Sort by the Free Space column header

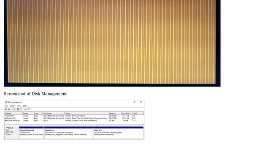(126, 113)
